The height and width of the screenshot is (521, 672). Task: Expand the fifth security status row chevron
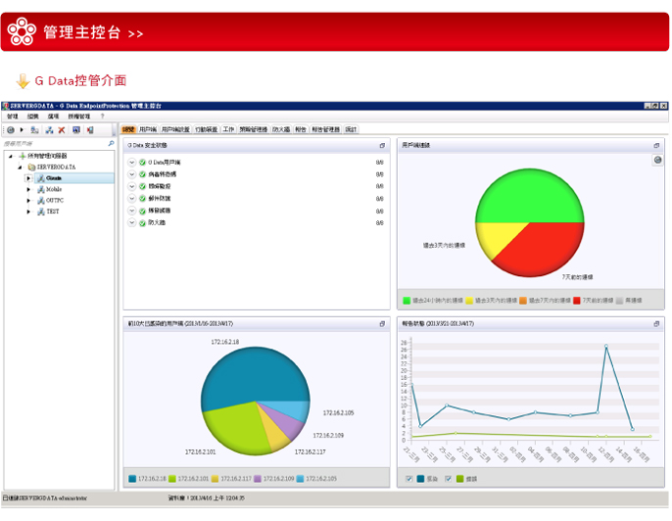click(x=132, y=211)
